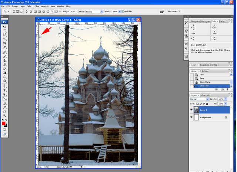Select the Move tool in toolbox
The height and width of the screenshot is (172, 237).
(5, 27)
